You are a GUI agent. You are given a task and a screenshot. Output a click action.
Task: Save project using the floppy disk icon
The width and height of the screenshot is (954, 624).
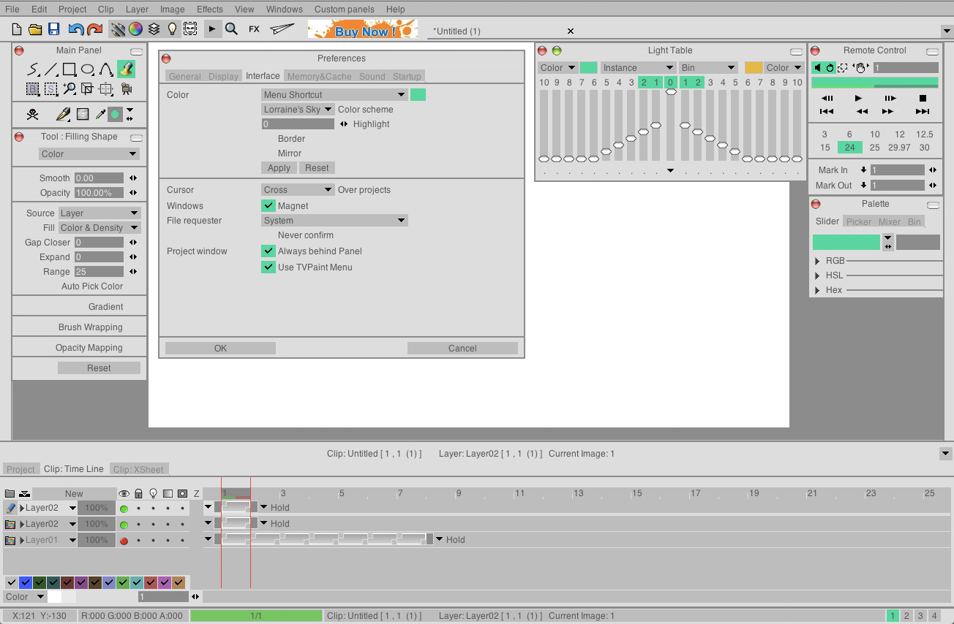tap(53, 29)
